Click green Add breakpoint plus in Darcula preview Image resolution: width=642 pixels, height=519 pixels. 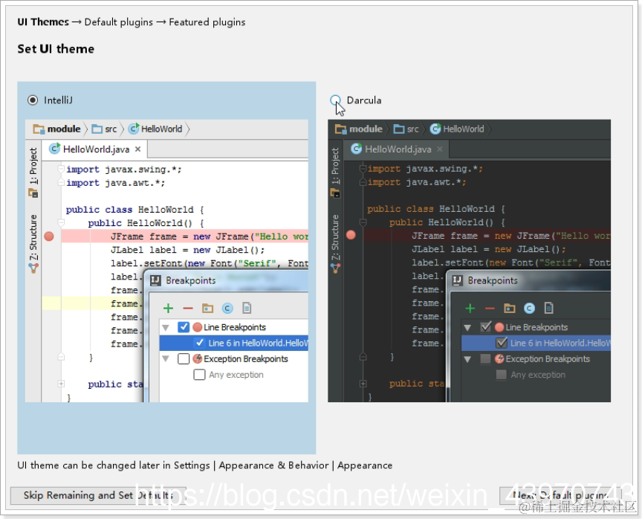click(x=470, y=308)
